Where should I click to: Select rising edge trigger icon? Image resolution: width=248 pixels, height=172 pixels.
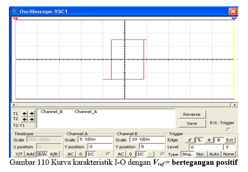pos(190,140)
